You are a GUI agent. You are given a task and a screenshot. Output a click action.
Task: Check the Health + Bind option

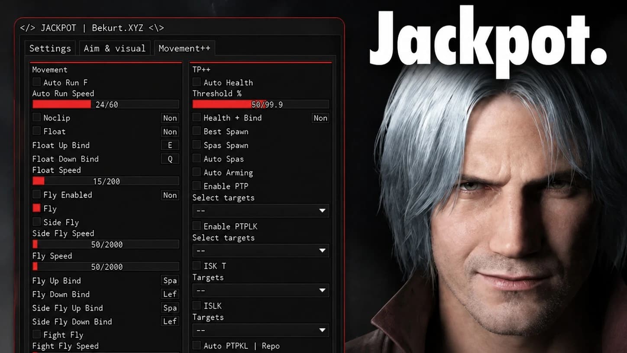(197, 117)
